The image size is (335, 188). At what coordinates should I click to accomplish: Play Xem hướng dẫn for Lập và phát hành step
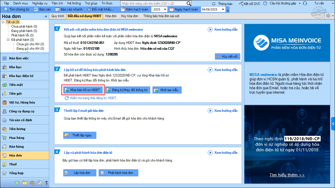pyautogui.click(x=223, y=153)
